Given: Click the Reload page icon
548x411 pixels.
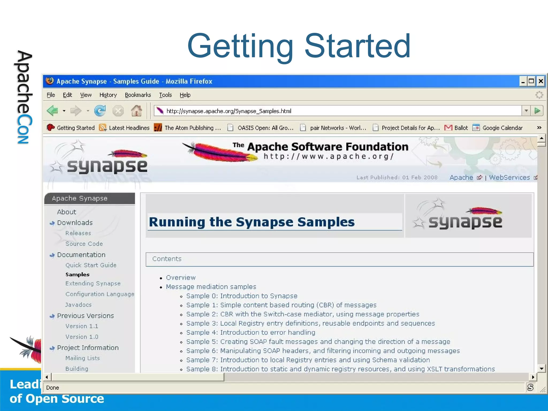Looking at the screenshot, I should 100,111.
